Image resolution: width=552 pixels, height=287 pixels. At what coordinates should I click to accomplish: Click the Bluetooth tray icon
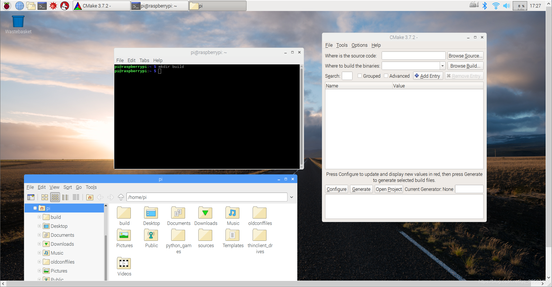[485, 6]
